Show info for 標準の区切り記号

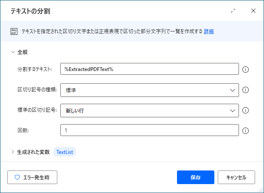tap(245, 111)
